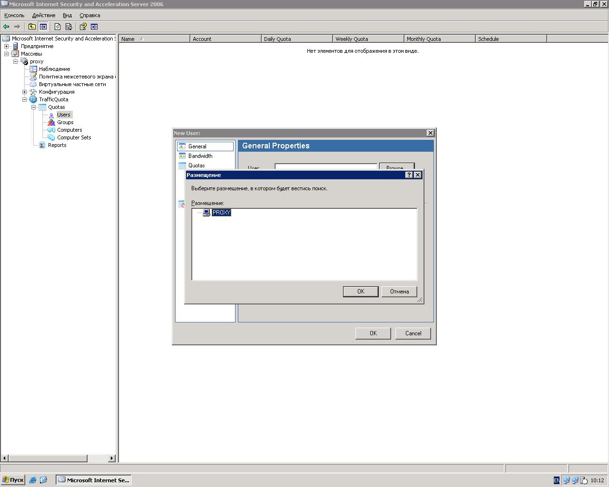Viewport: 609px width, 487px height.
Task: Click the Groups people icon in tree
Action: coord(51,122)
